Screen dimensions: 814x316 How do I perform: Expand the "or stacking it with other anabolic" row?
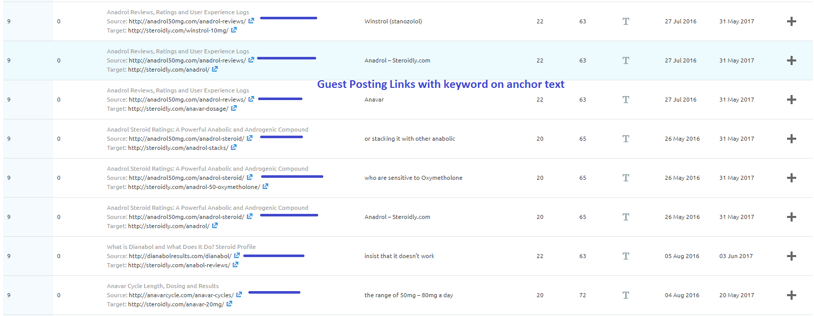coord(792,139)
